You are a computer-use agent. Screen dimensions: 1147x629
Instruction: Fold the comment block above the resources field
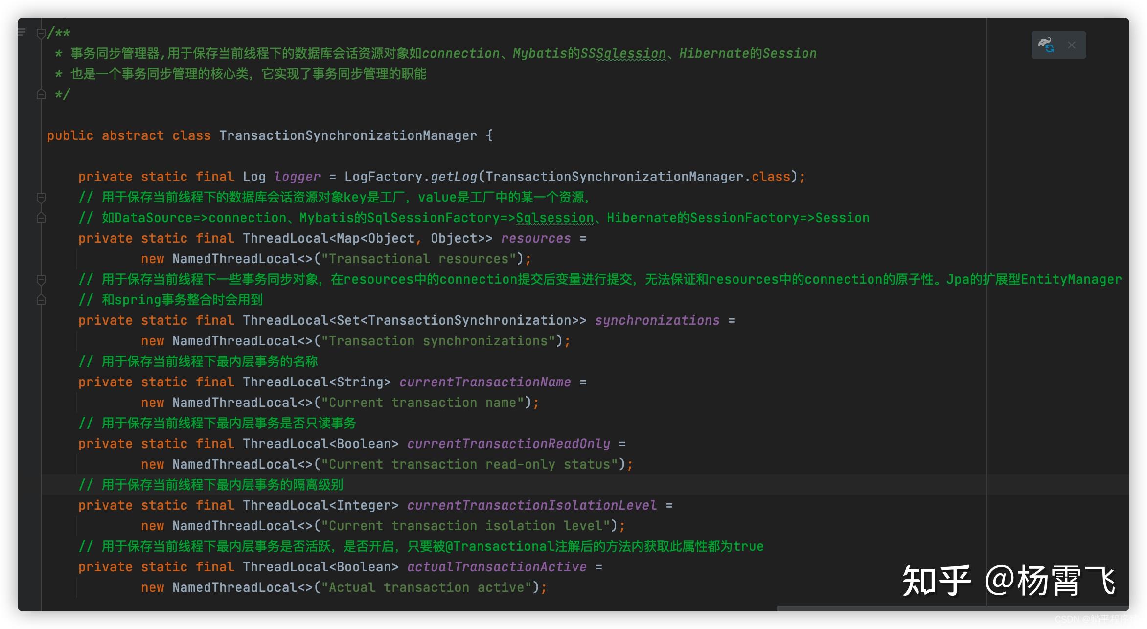[x=41, y=198]
